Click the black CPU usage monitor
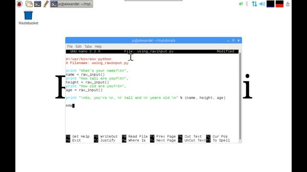The image size is (307, 172). [x=271, y=4]
